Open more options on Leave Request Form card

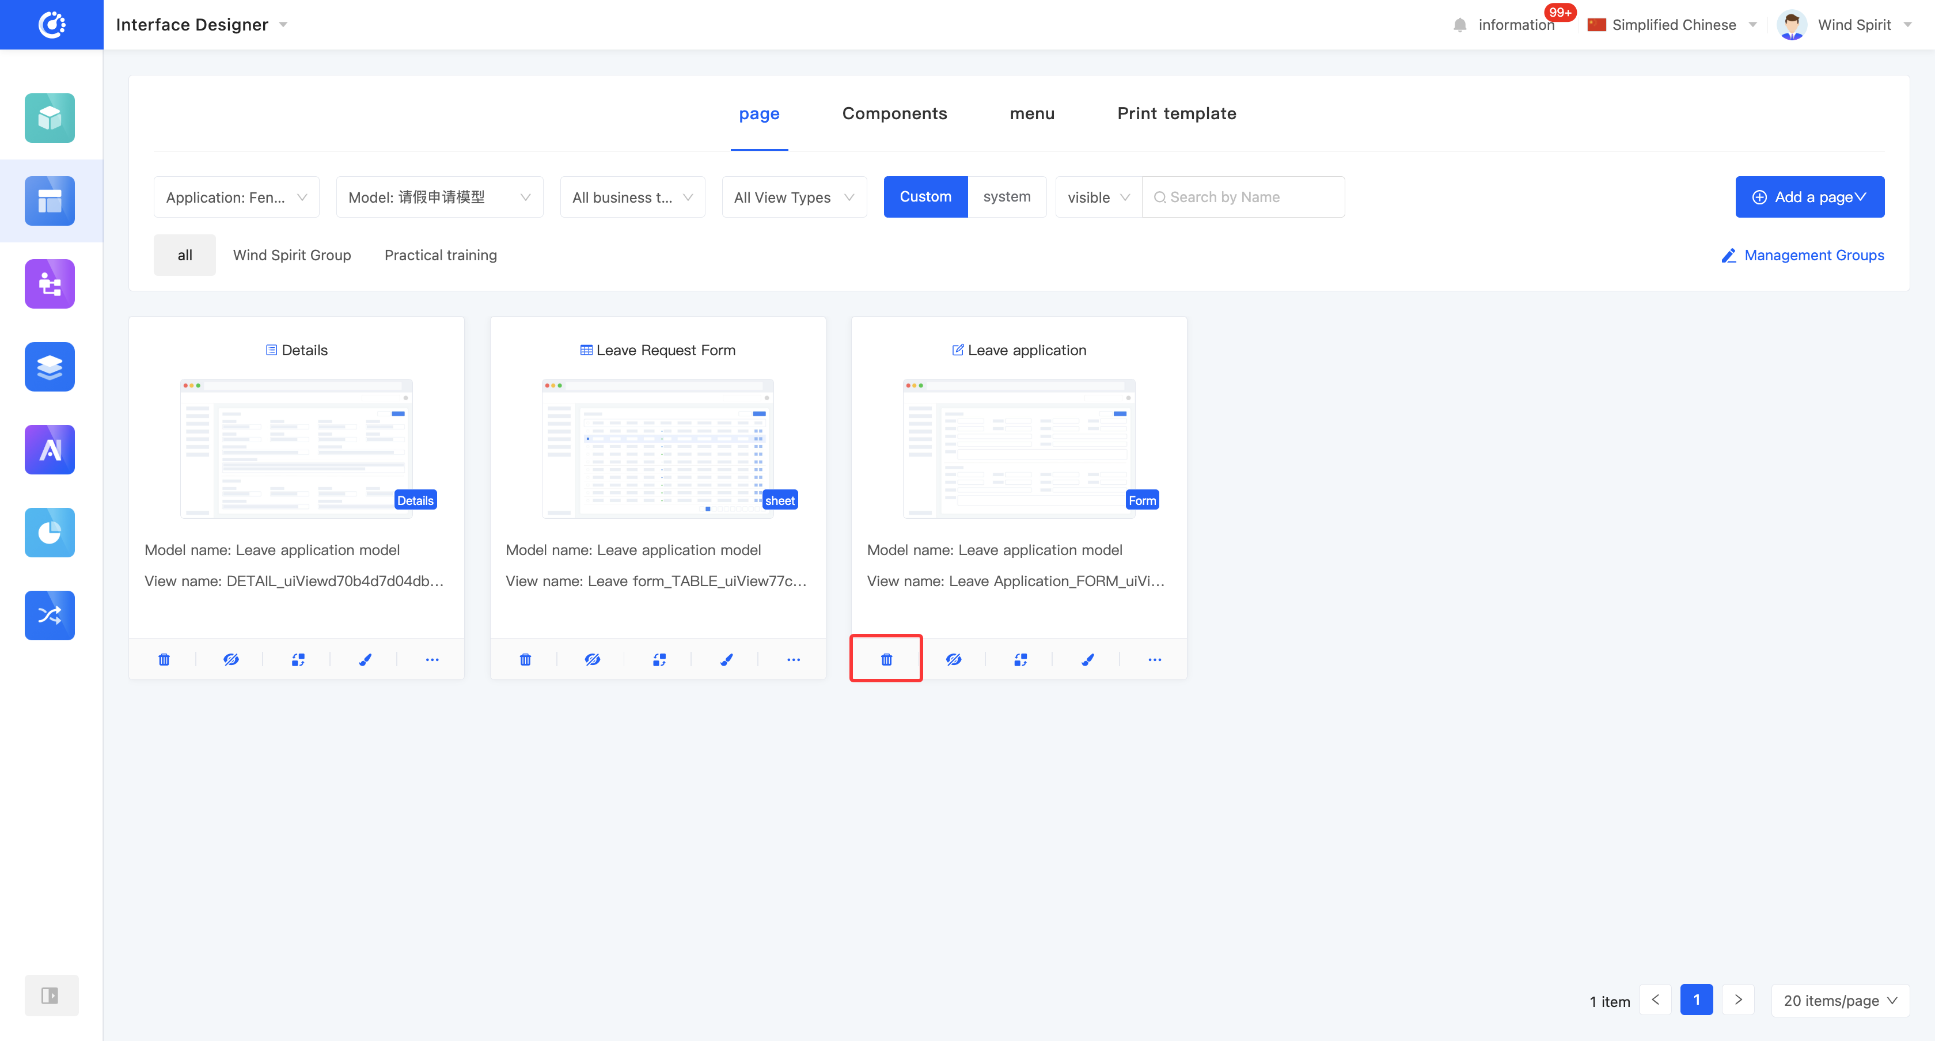point(793,659)
